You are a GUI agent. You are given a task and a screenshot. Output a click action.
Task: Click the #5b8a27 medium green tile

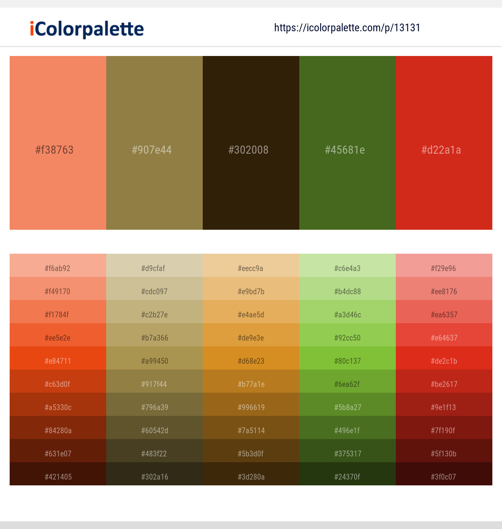(348, 407)
